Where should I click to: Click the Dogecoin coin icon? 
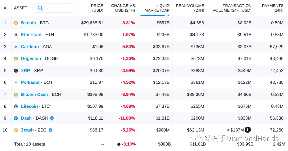pos(16,58)
